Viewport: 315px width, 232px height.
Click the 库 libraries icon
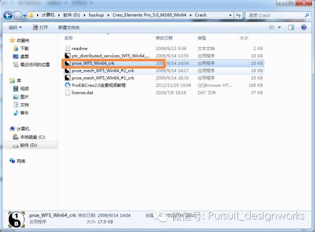click(12, 81)
